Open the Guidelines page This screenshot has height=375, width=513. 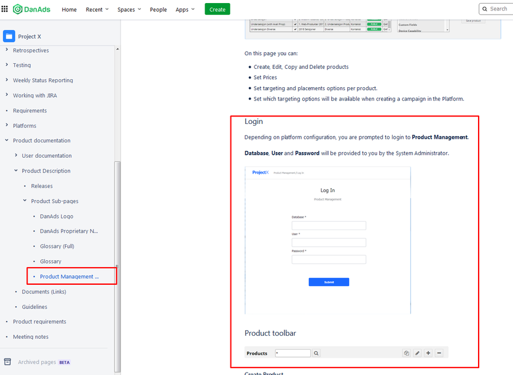pos(34,307)
